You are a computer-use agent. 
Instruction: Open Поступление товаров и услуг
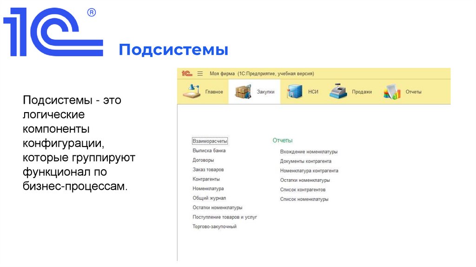tap(225, 217)
